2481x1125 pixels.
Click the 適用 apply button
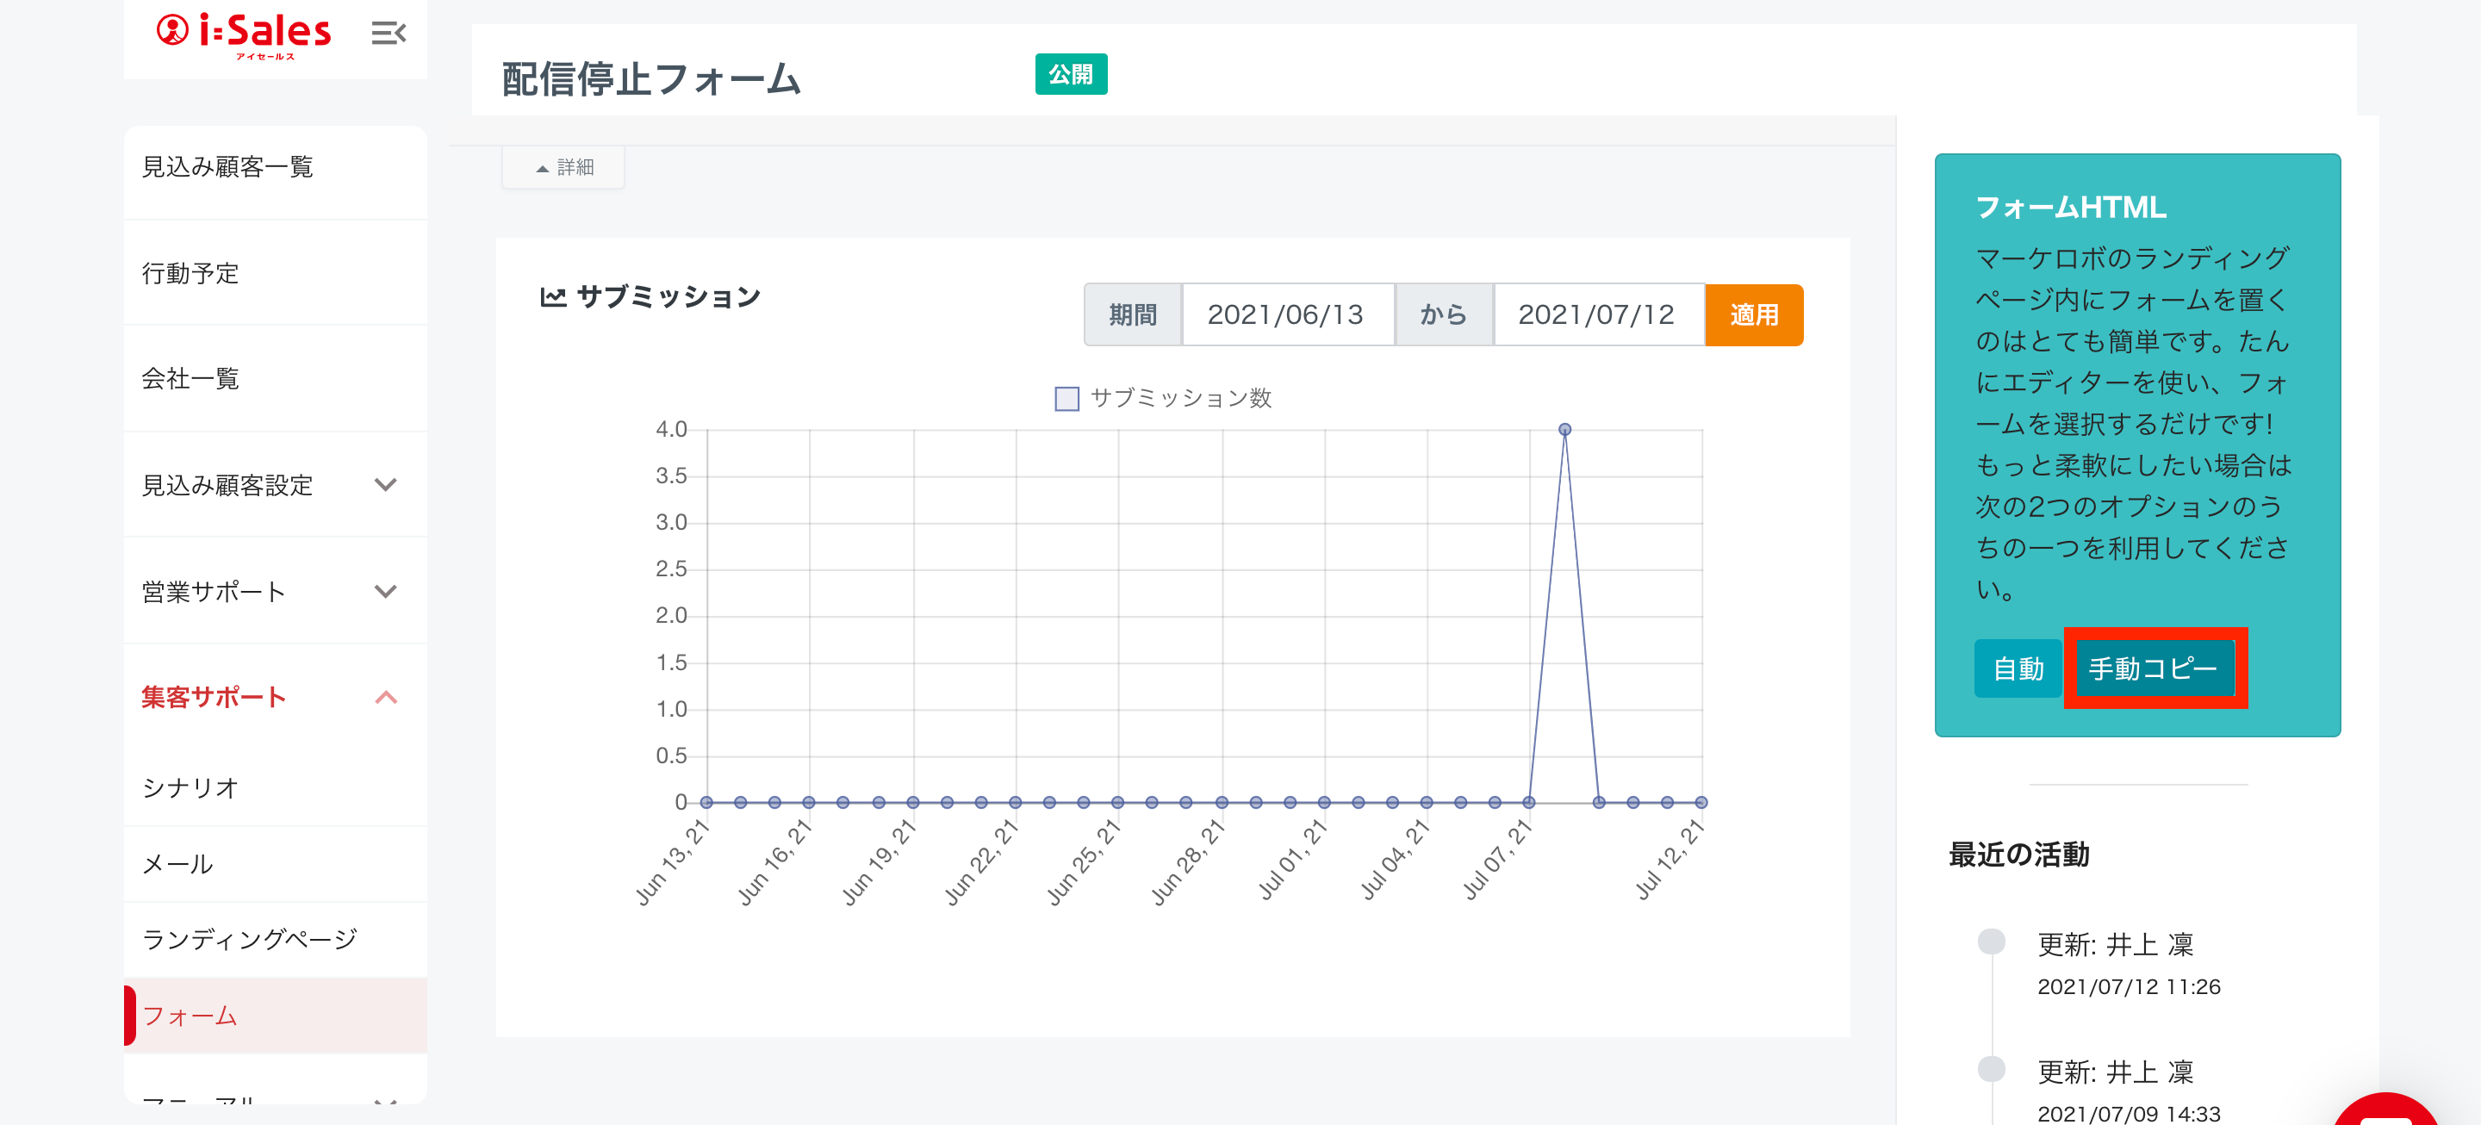(1753, 315)
